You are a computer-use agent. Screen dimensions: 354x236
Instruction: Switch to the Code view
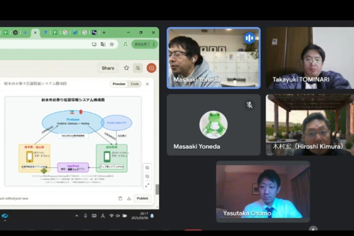(135, 84)
